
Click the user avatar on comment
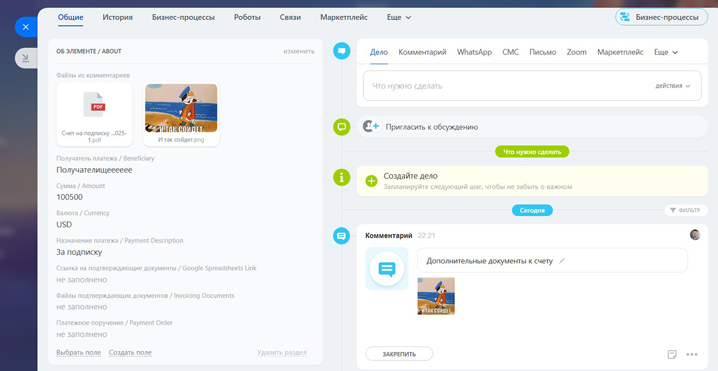(695, 235)
